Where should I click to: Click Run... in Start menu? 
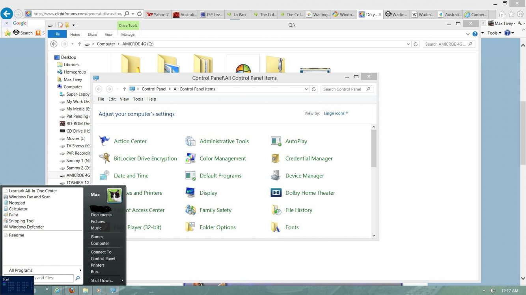pos(95,271)
